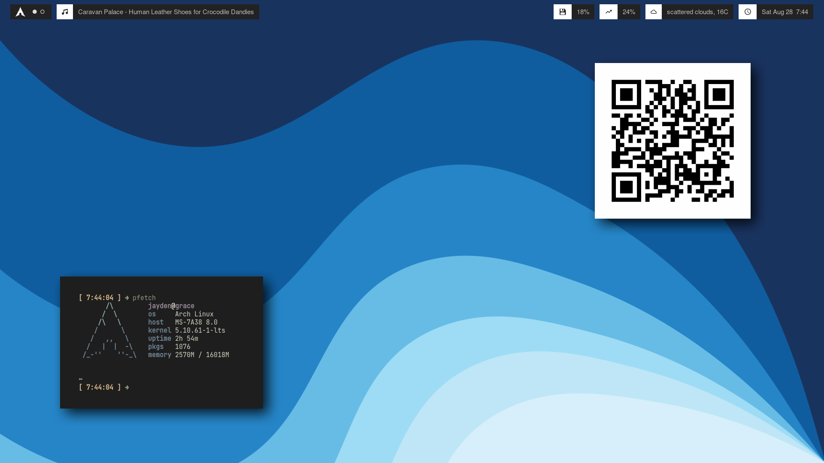Screen dimensions: 824x463
Task: Click the 18% disk usage label
Action: click(583, 12)
